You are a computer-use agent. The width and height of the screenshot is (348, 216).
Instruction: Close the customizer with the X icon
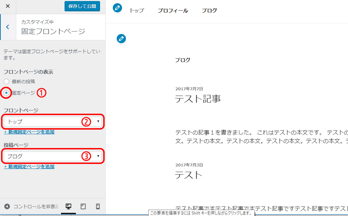(8, 6)
